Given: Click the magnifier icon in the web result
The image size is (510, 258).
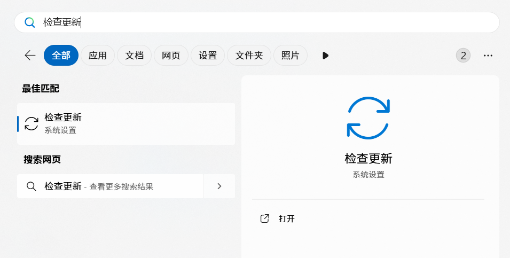Looking at the screenshot, I should 32,186.
